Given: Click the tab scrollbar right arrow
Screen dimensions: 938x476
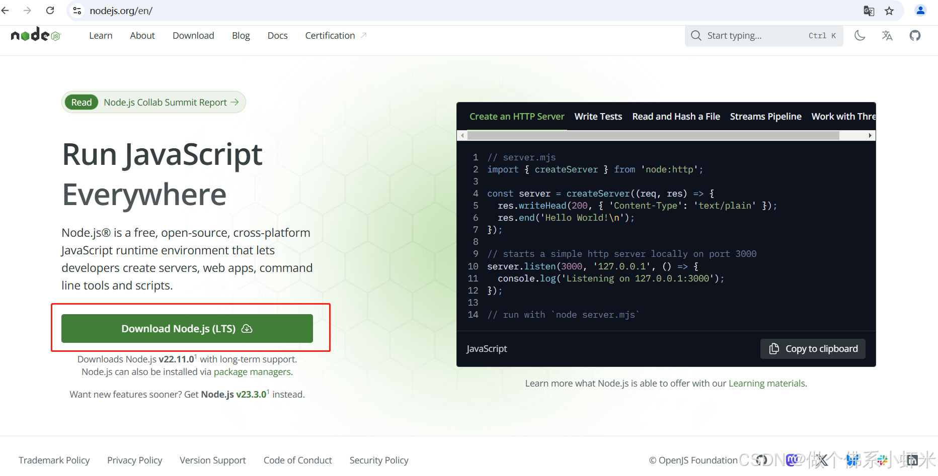Looking at the screenshot, I should pyautogui.click(x=870, y=136).
